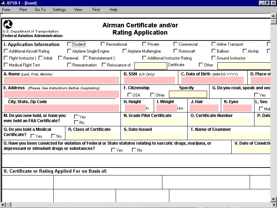277x208 pixels.
Task: Toggle the Airplane Single-Engine rating
Action: coord(69,51)
